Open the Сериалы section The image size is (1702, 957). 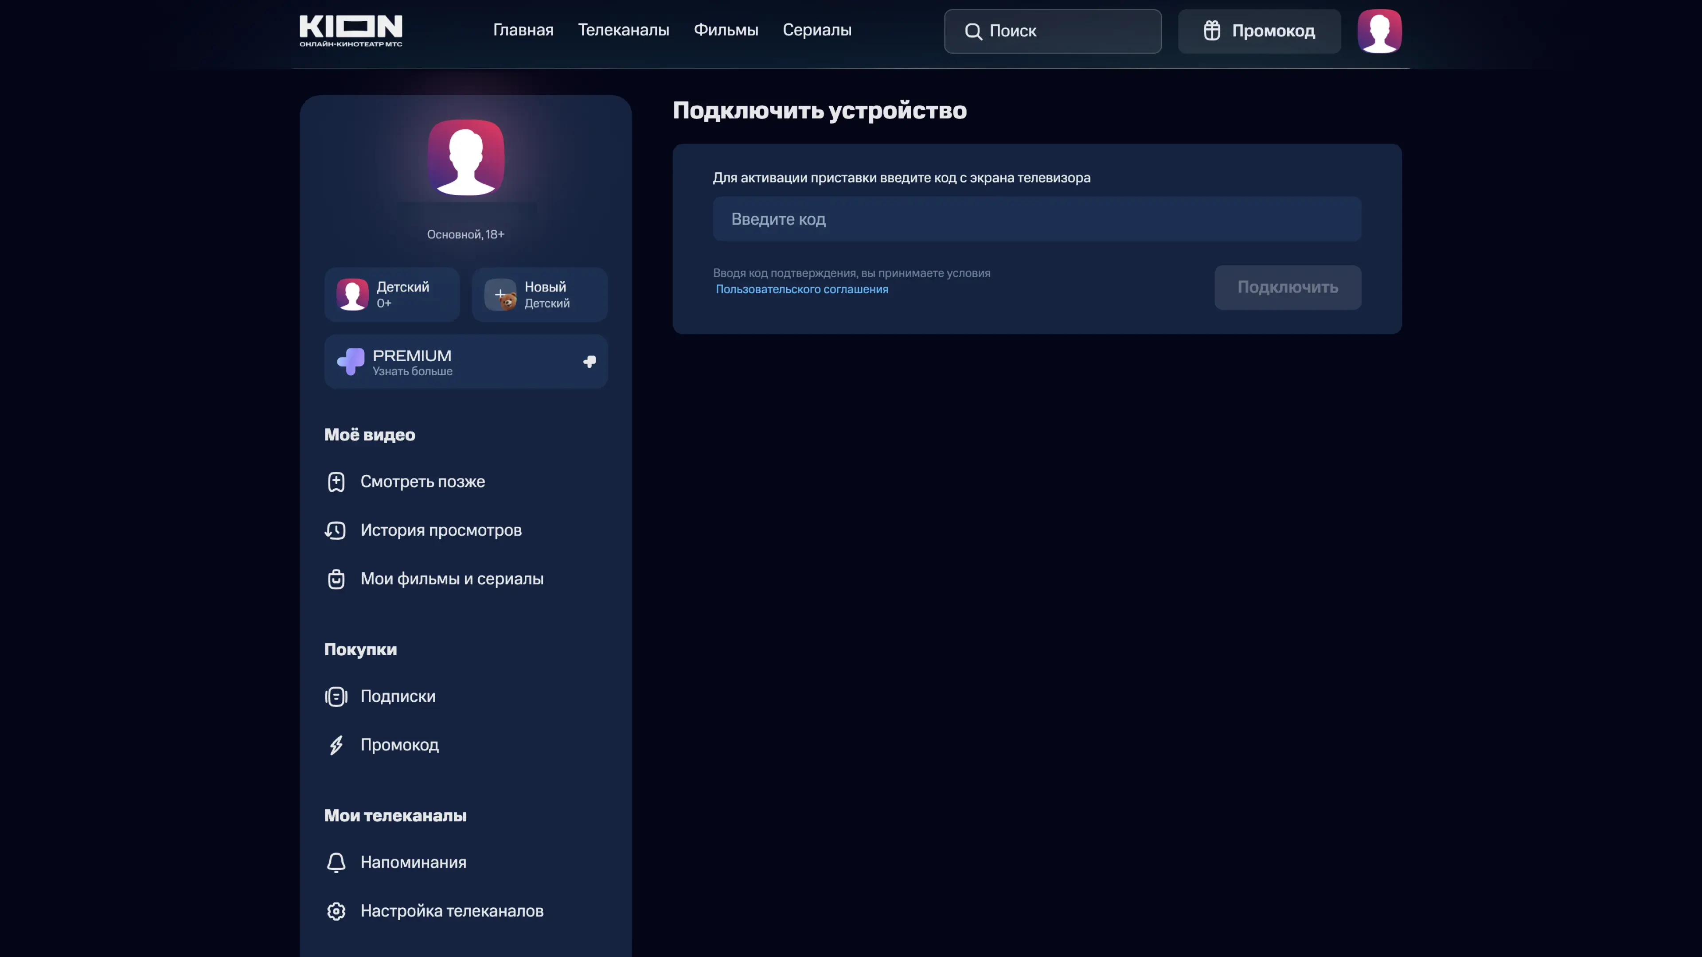pyautogui.click(x=817, y=30)
